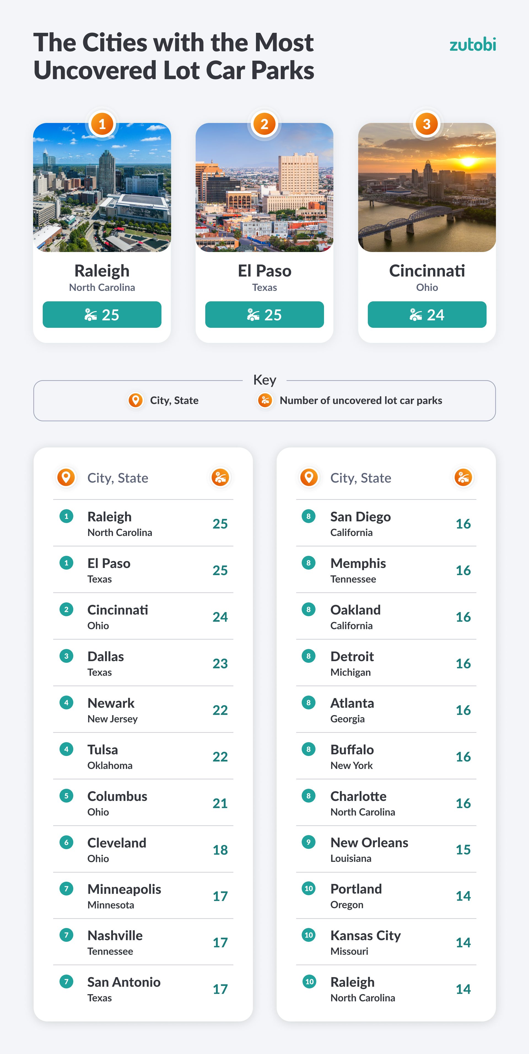Click the car park icon in the Key
This screenshot has height=1054, width=529.
coord(265,400)
